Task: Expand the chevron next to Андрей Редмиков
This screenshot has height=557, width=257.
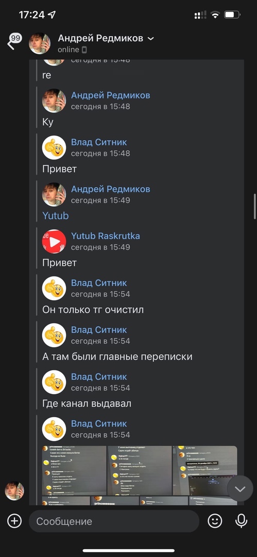Action: [x=151, y=38]
